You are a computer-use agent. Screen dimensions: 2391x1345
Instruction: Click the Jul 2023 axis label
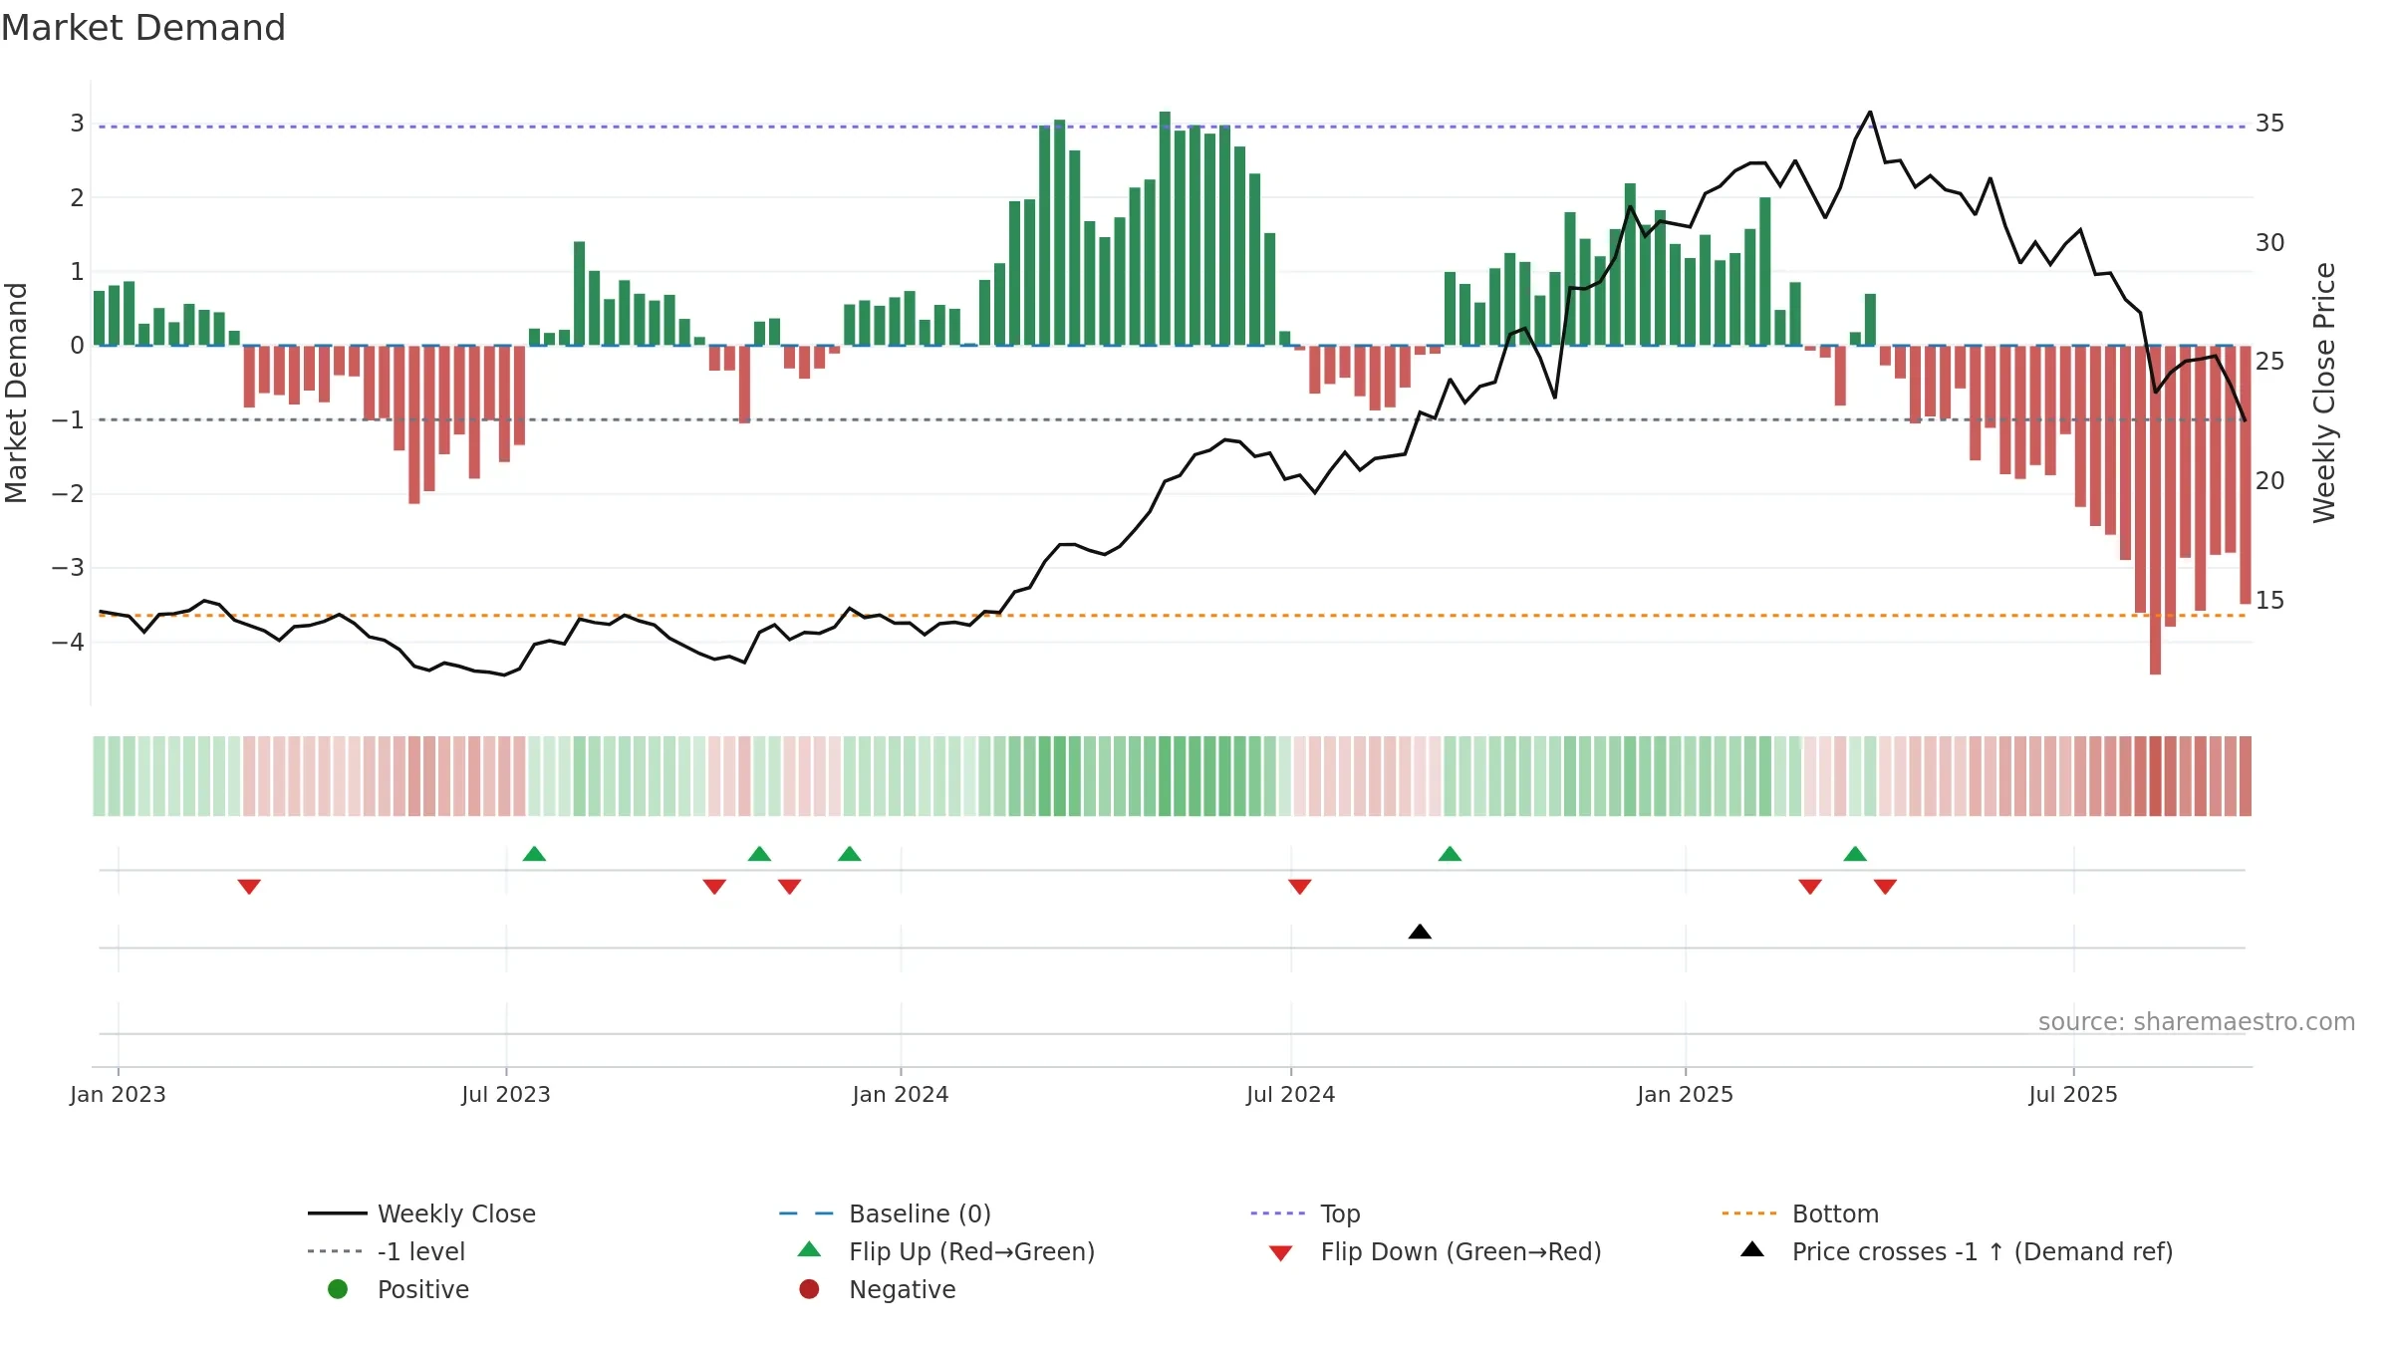(x=506, y=1094)
